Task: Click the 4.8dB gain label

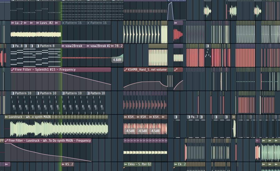Action: (x=117, y=60)
